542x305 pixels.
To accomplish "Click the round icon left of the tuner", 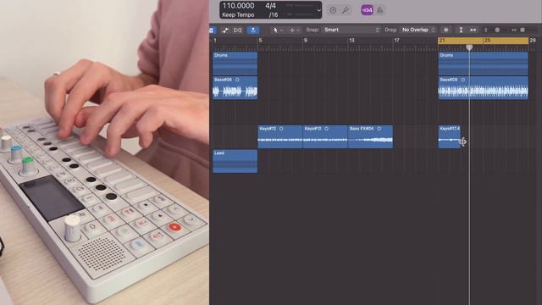I will point(333,10).
